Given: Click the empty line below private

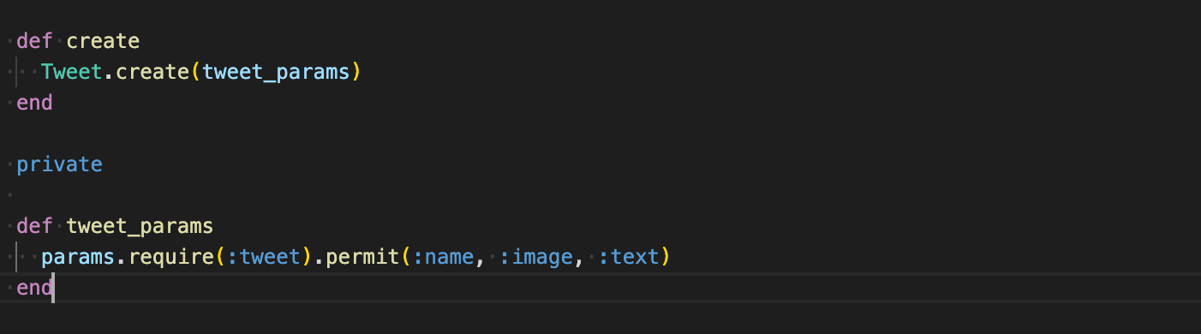Looking at the screenshot, I should click(x=600, y=195).
